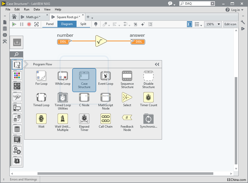Open the Run menu

27,9
